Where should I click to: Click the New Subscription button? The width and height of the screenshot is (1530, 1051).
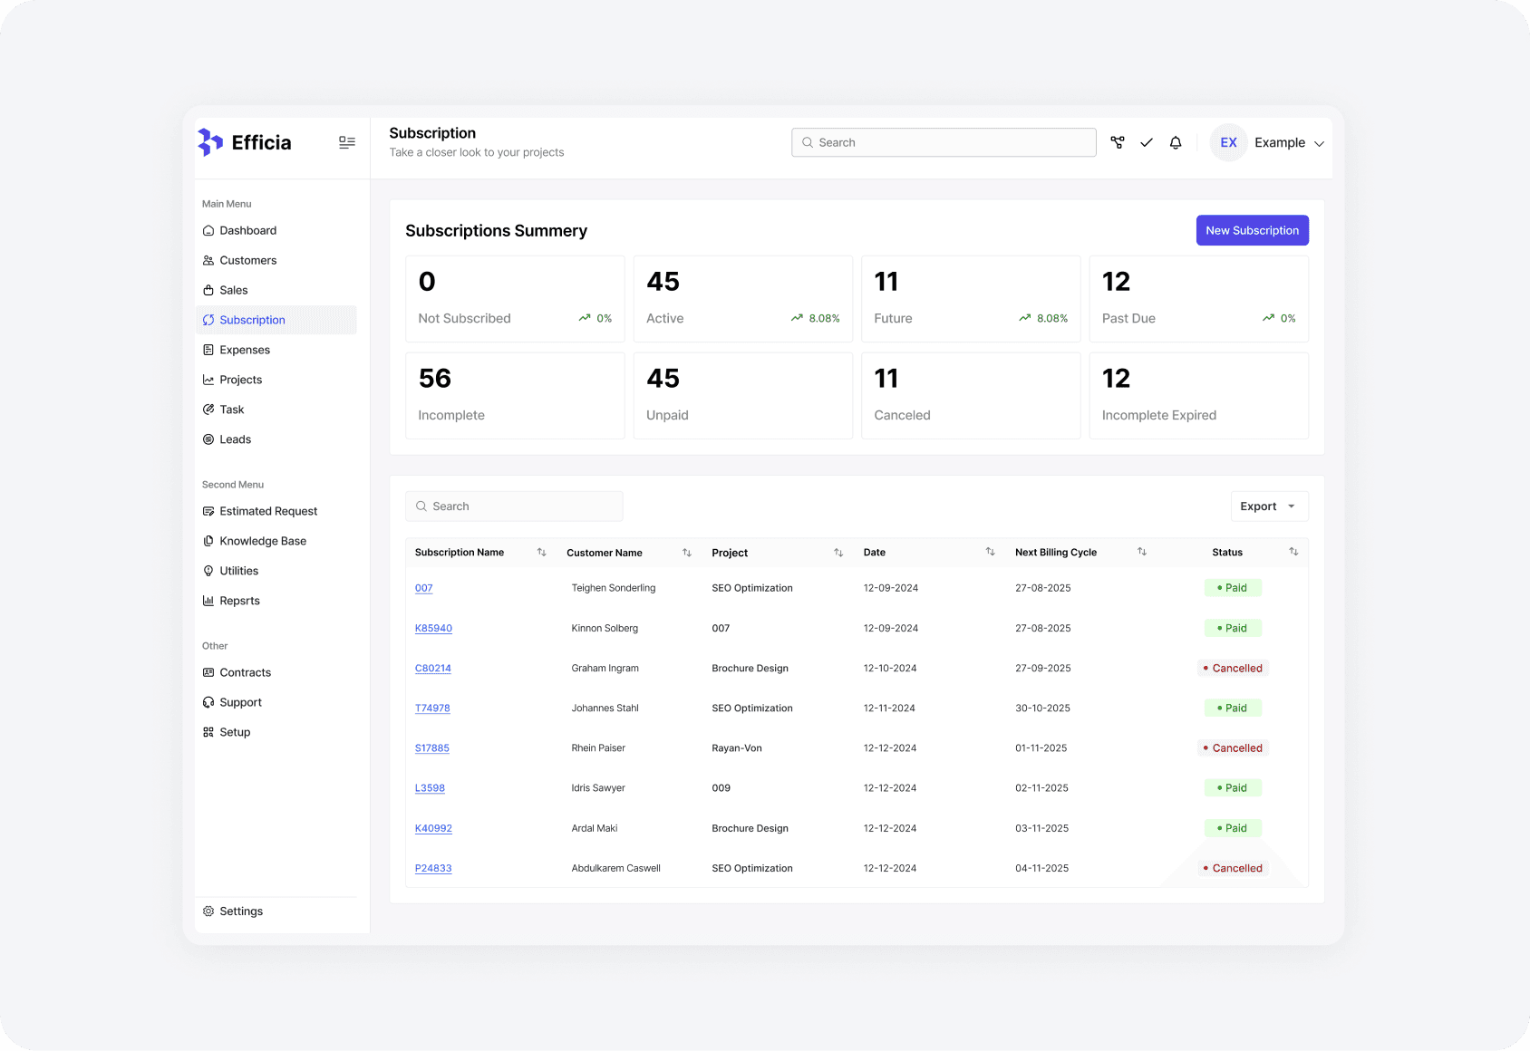point(1252,230)
